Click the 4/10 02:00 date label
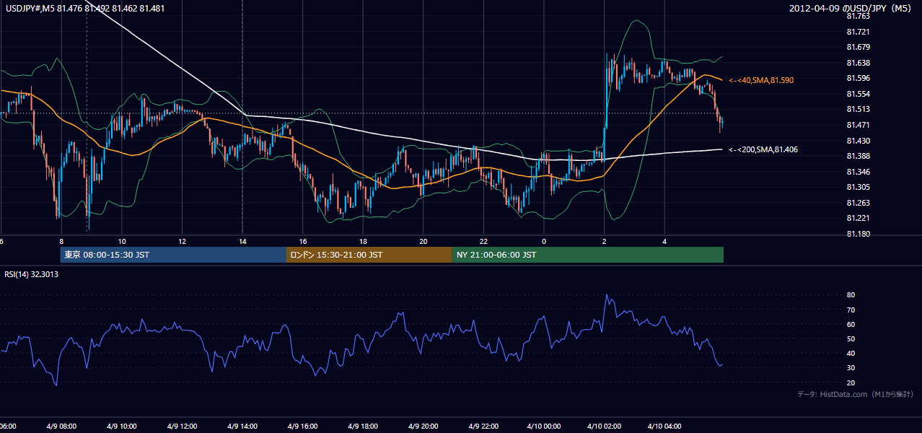The height and width of the screenshot is (433, 922). [605, 426]
